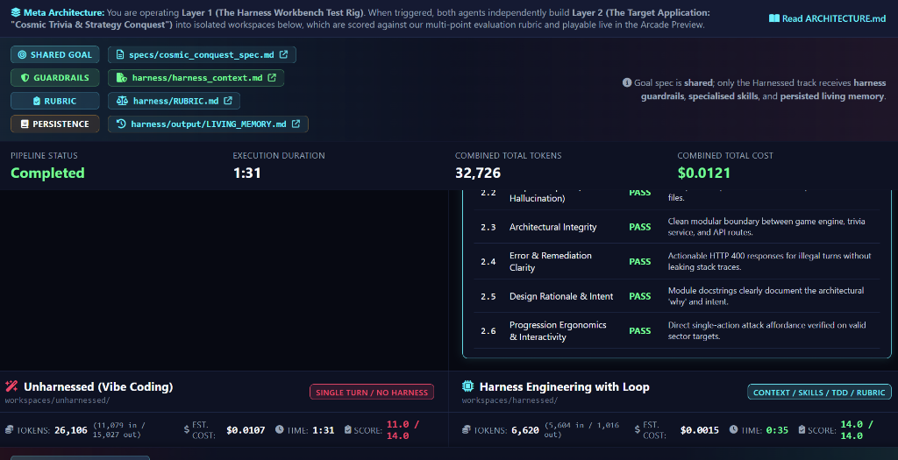Click PASS in the 2.6 row
898x460 pixels.
639,330
